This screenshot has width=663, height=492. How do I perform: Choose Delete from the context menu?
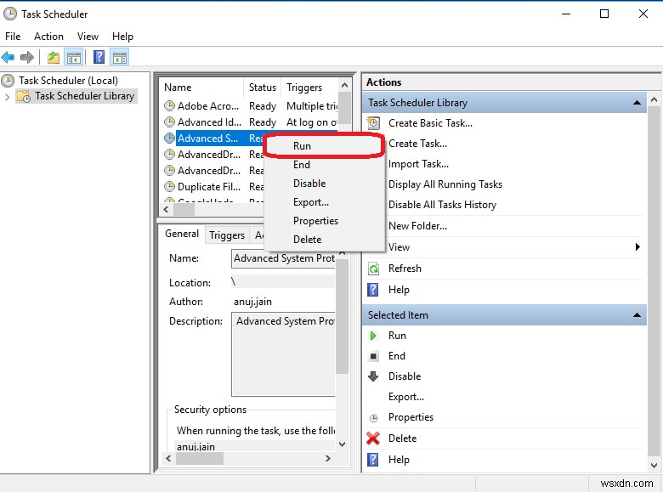pyautogui.click(x=324, y=240)
